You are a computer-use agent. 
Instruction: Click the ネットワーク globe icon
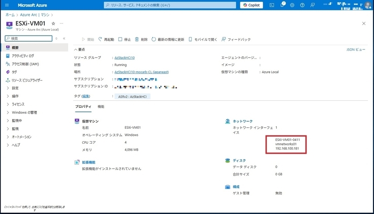[x=228, y=121]
